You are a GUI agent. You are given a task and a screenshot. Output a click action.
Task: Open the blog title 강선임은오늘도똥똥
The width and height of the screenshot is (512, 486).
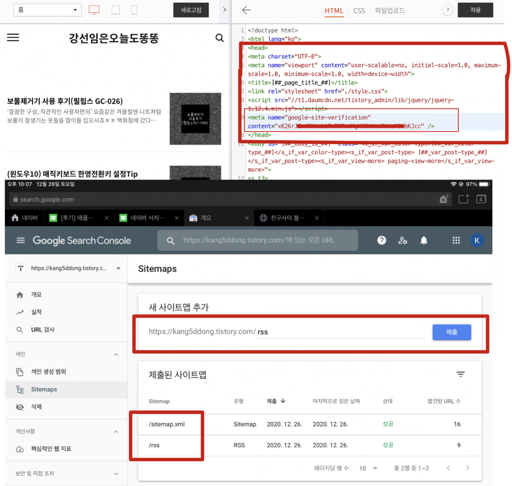[114, 38]
